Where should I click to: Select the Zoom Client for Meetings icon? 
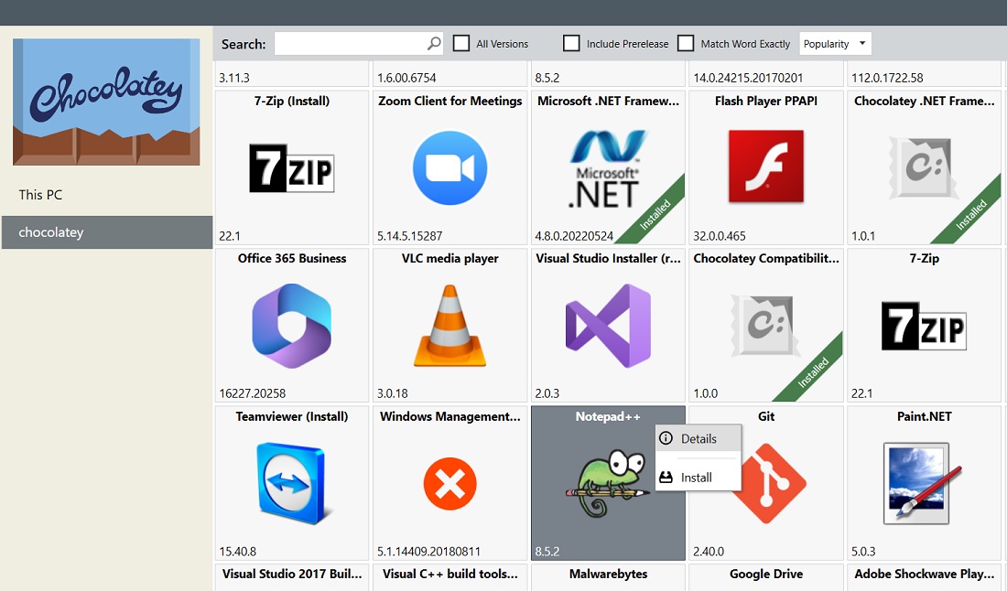(x=449, y=168)
